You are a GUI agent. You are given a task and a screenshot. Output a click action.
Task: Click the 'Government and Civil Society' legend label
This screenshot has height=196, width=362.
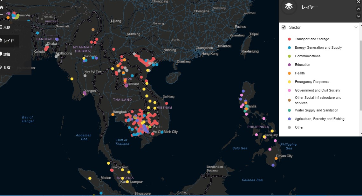coord(318,91)
